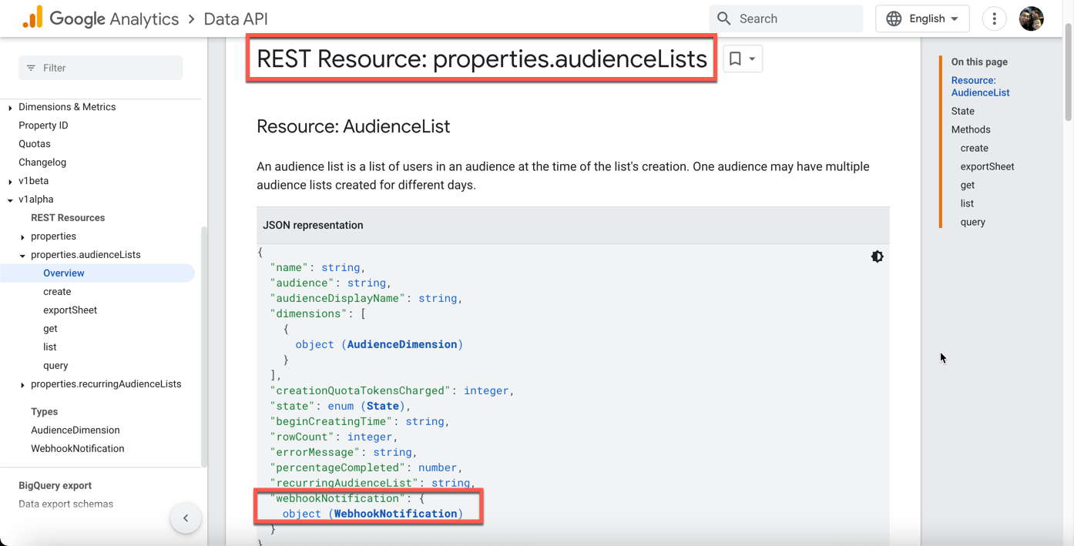Follow AudienceDimension link in JSON

[x=402, y=344]
